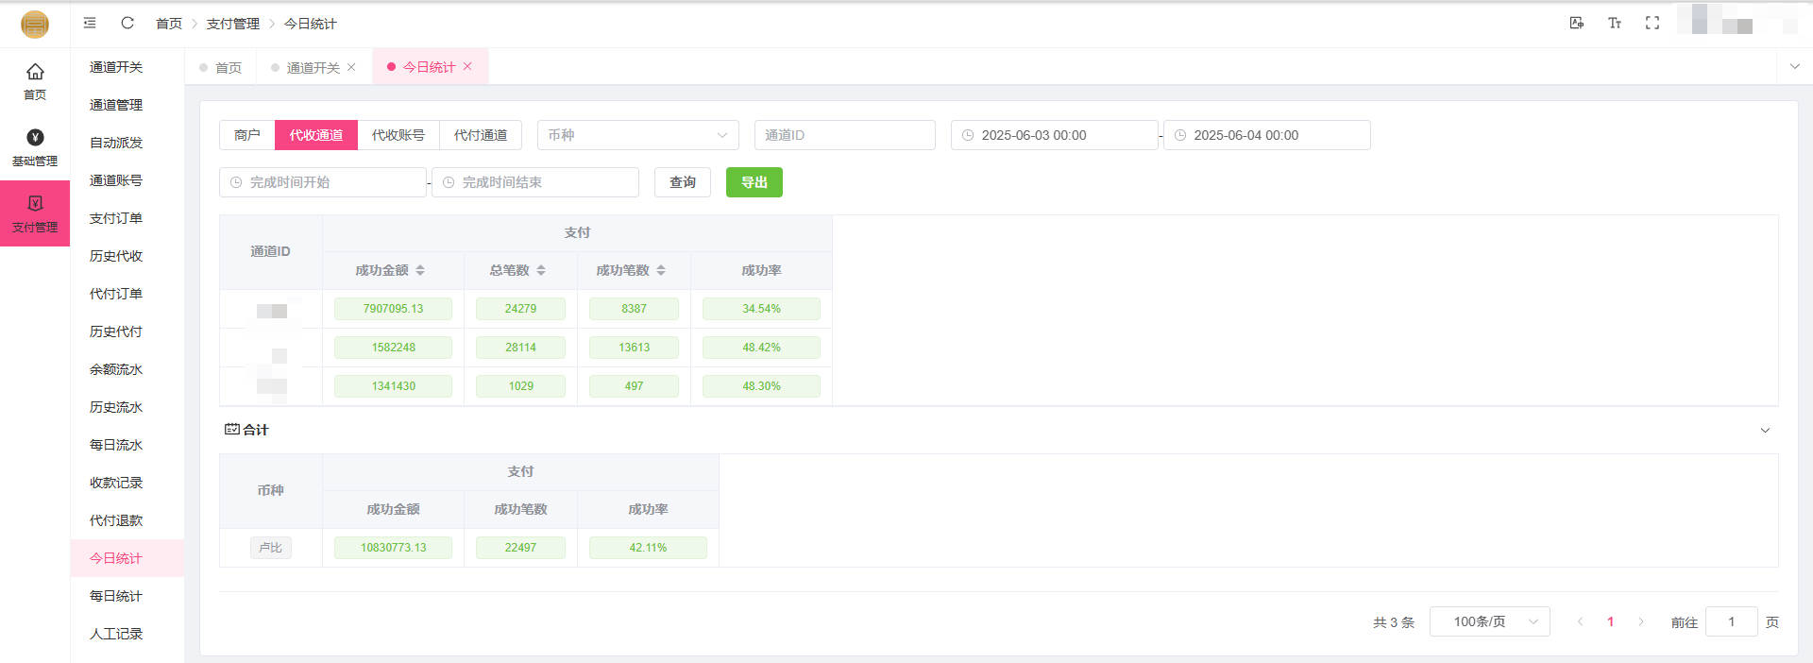Open 基础管理 section in left rail
The height and width of the screenshot is (663, 1813).
[35, 147]
